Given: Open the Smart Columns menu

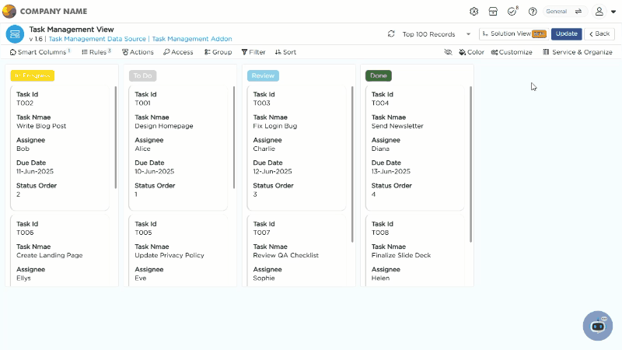Looking at the screenshot, I should (x=39, y=52).
